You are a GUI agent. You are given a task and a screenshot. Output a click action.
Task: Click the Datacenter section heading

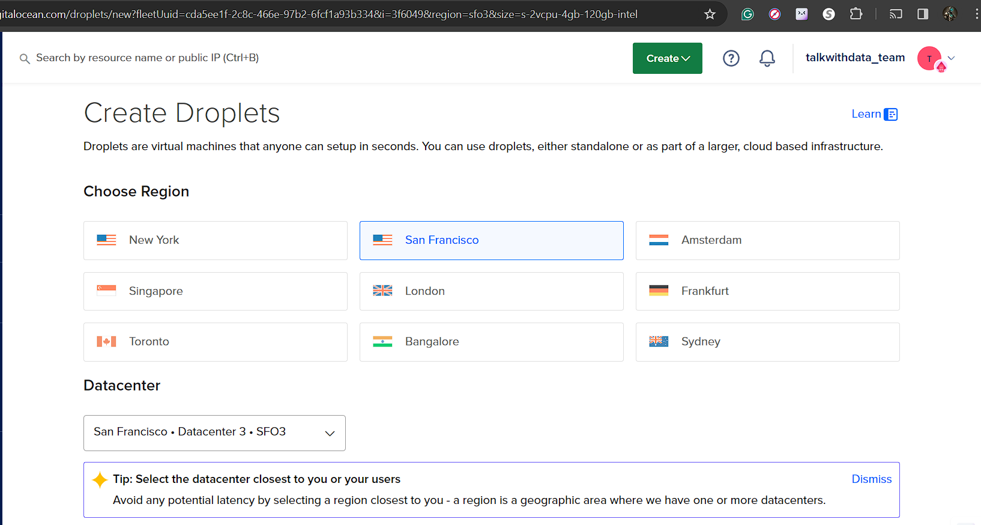point(122,386)
